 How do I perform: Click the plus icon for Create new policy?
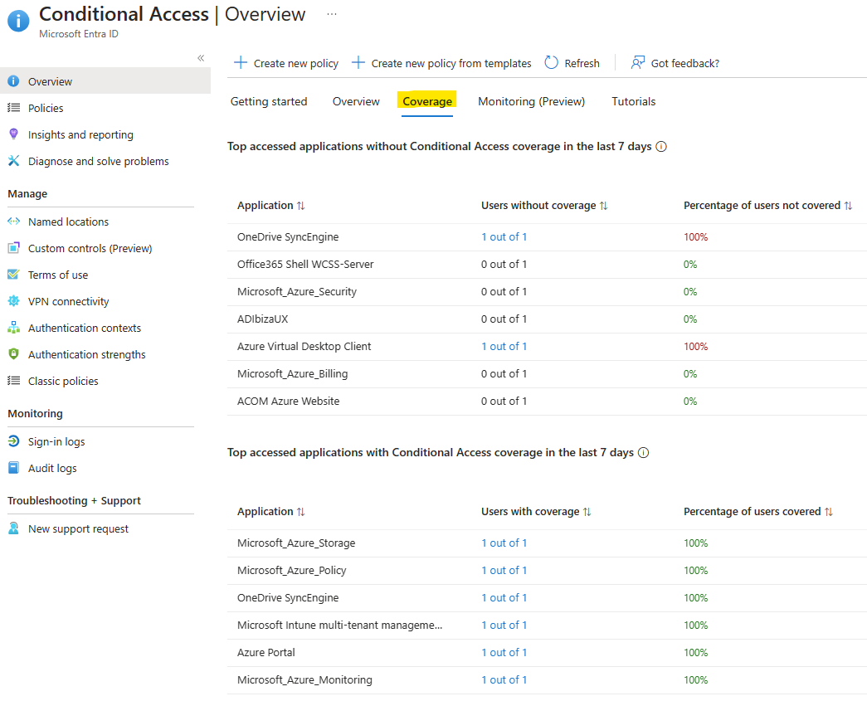click(241, 62)
